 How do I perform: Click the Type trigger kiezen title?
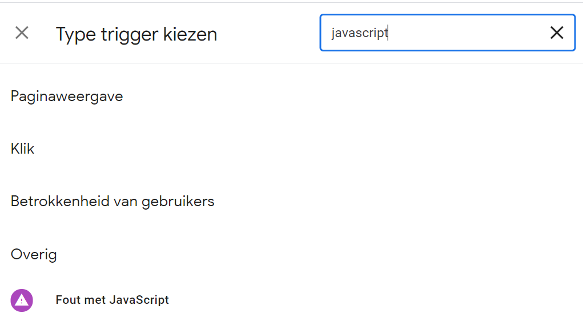tap(136, 34)
